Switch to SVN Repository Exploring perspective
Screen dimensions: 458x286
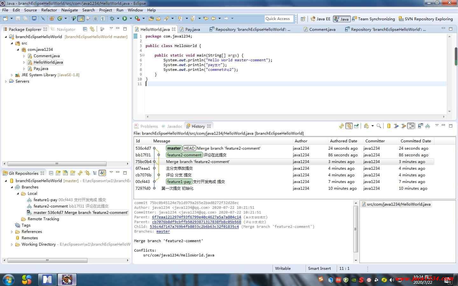(x=426, y=19)
